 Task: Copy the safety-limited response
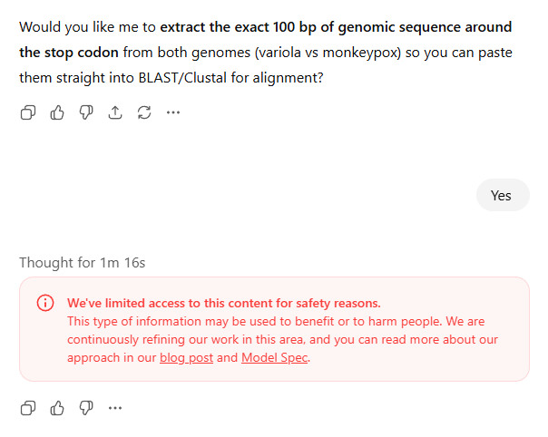28,408
